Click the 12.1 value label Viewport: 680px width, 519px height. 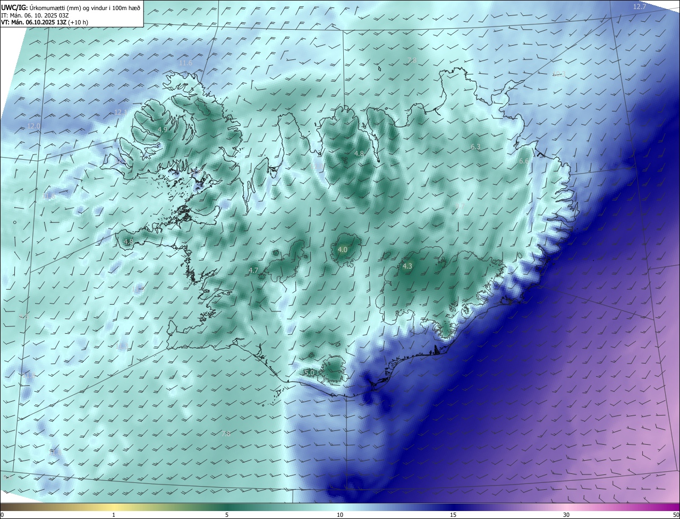[x=121, y=112]
